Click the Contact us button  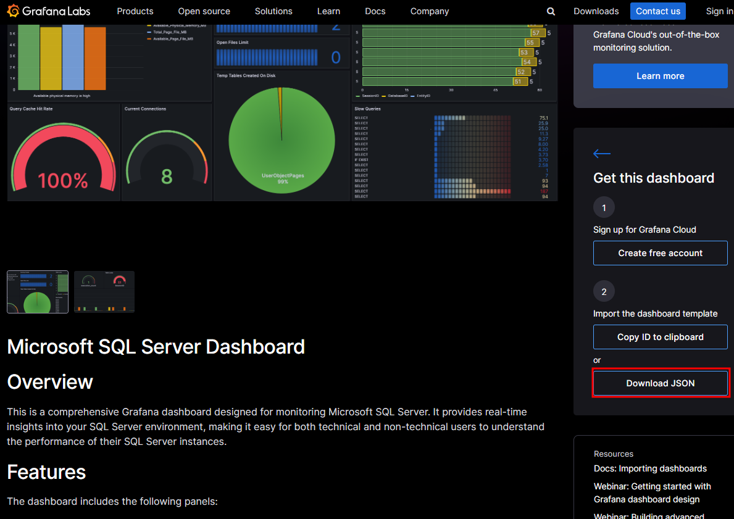pos(657,11)
